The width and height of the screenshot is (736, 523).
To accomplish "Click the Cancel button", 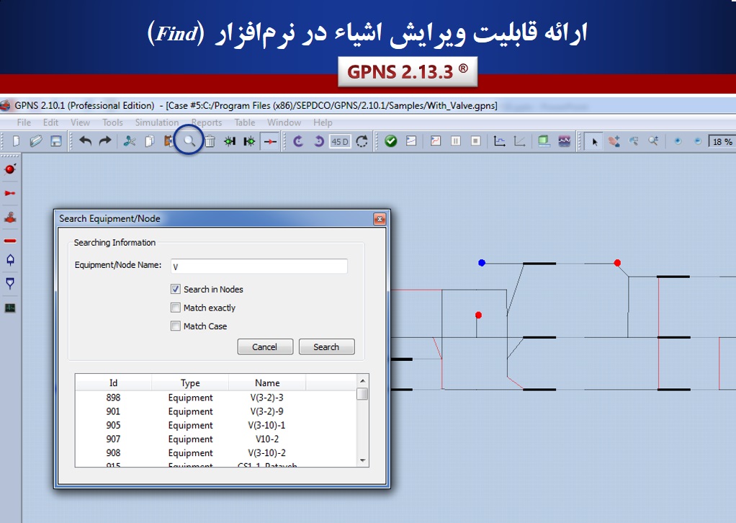I will (x=265, y=347).
